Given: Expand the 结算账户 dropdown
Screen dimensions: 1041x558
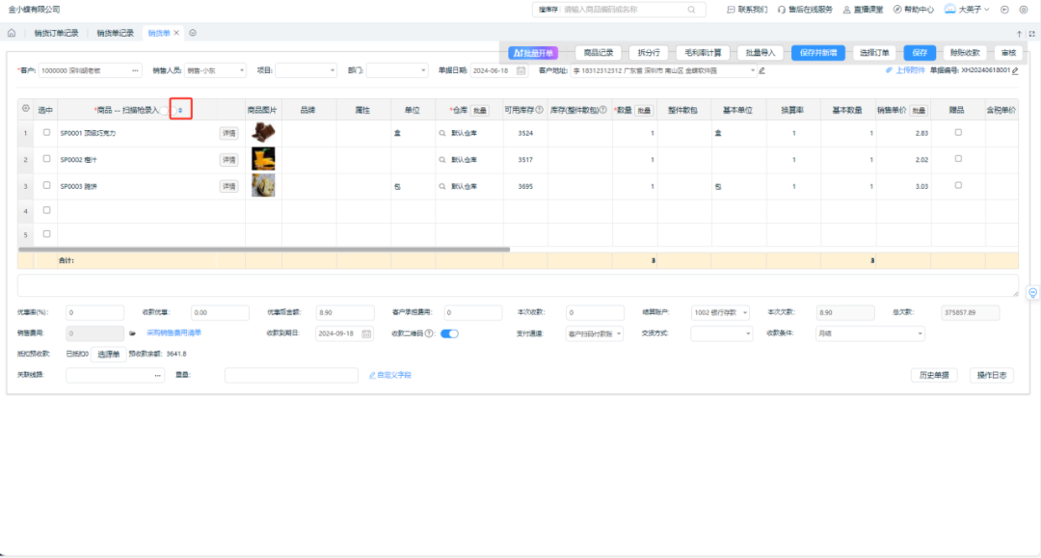Looking at the screenshot, I should (745, 312).
